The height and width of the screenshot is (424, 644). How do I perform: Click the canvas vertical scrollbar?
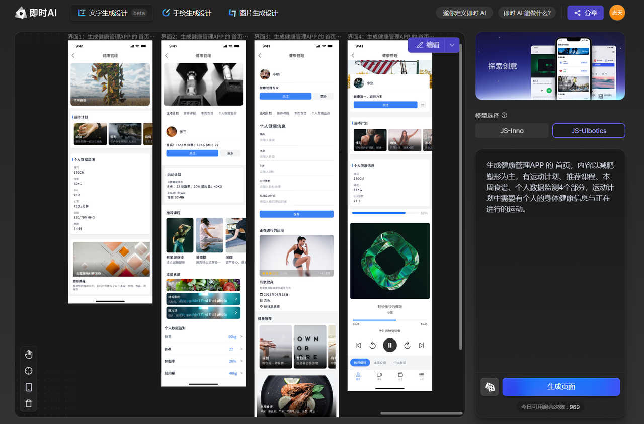[x=460, y=196]
